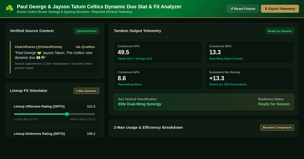Select the Combined APG 8.6 card

pyautogui.click(x=158, y=78)
